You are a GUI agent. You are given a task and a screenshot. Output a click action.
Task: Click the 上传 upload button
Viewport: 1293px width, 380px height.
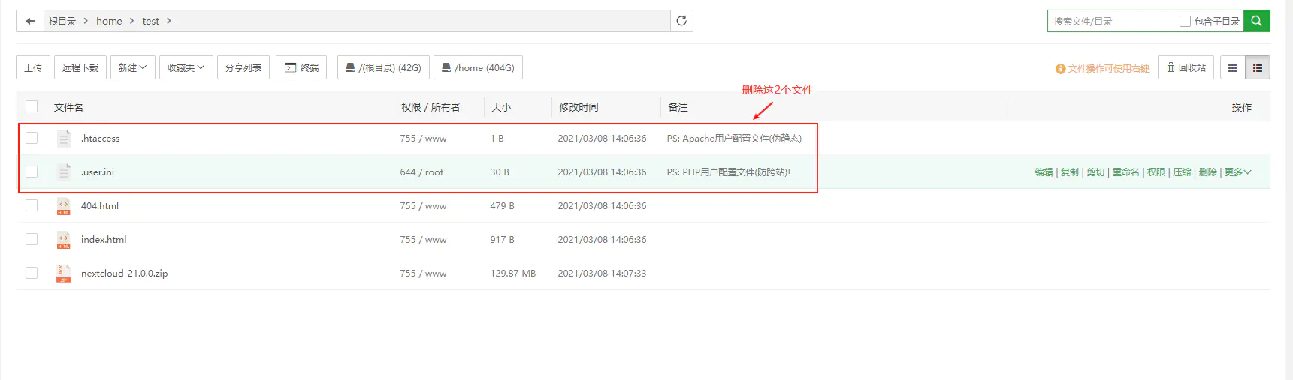click(x=33, y=67)
